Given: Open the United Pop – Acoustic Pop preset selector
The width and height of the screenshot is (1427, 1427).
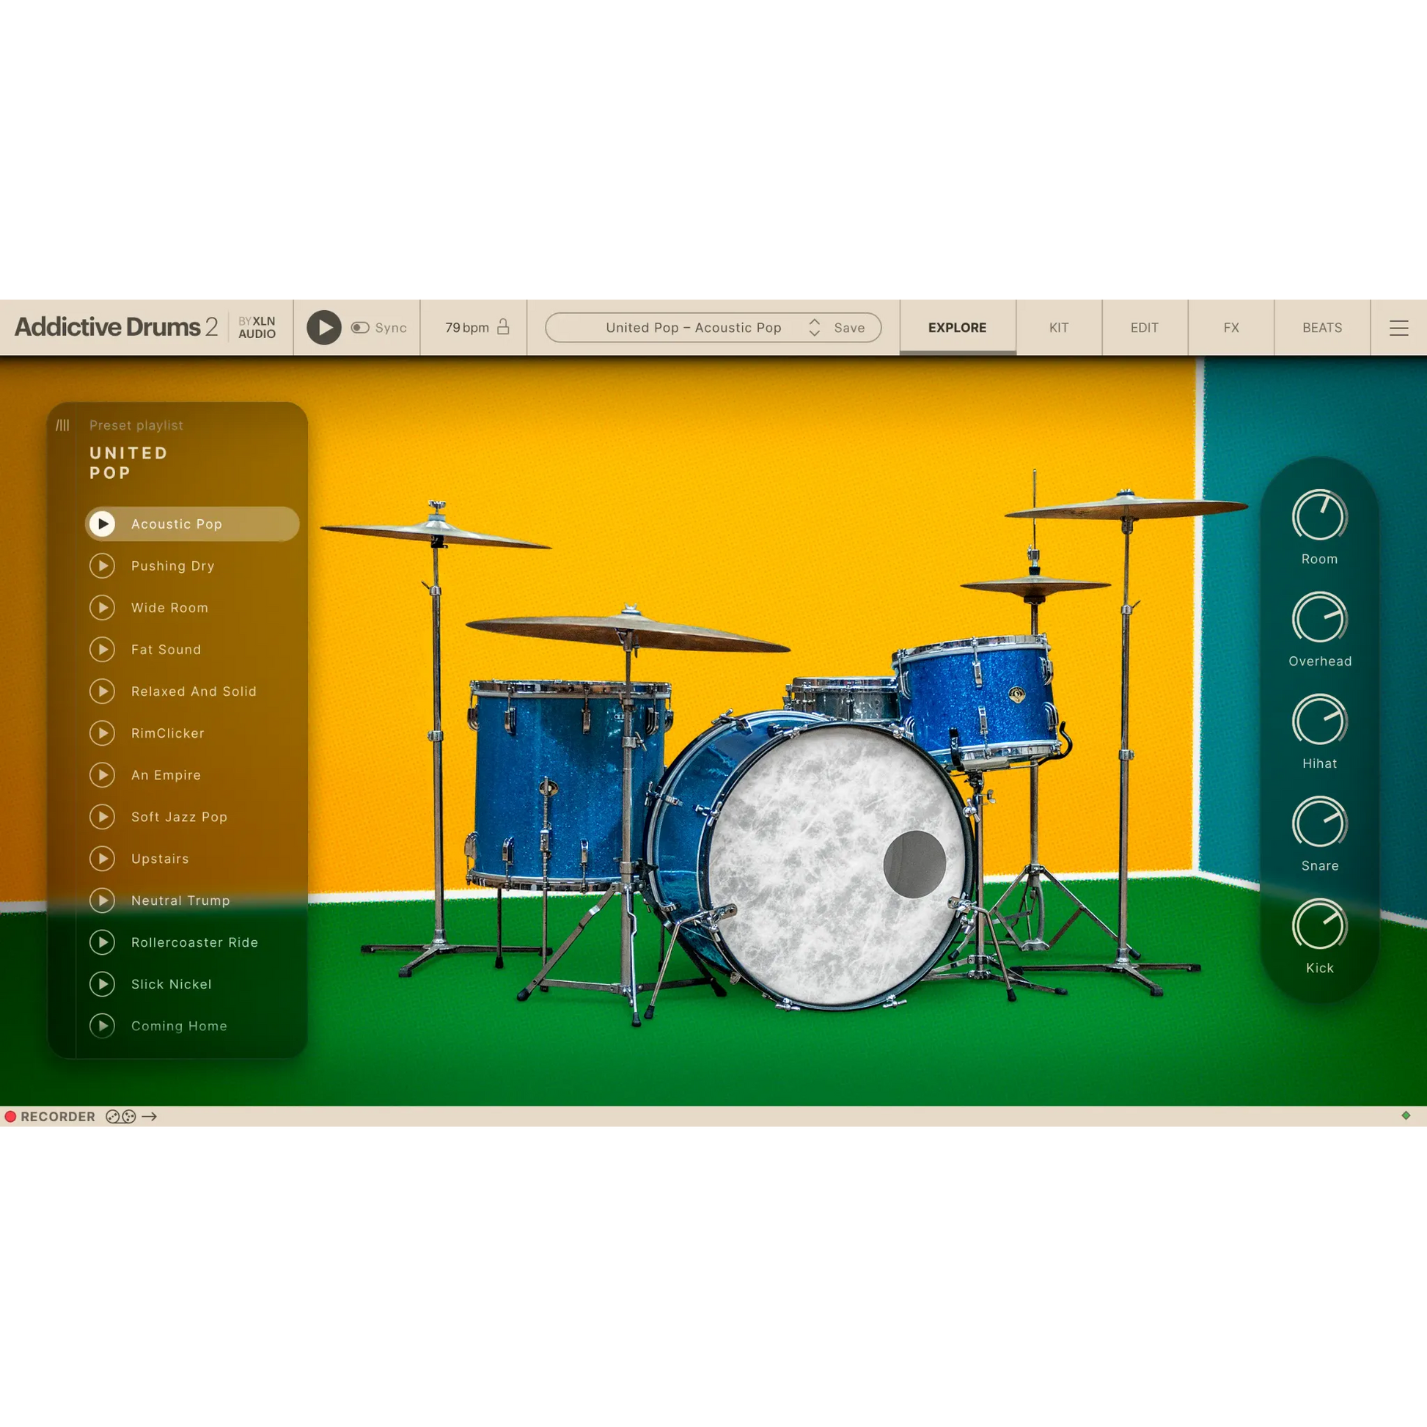Looking at the screenshot, I should click(x=693, y=327).
